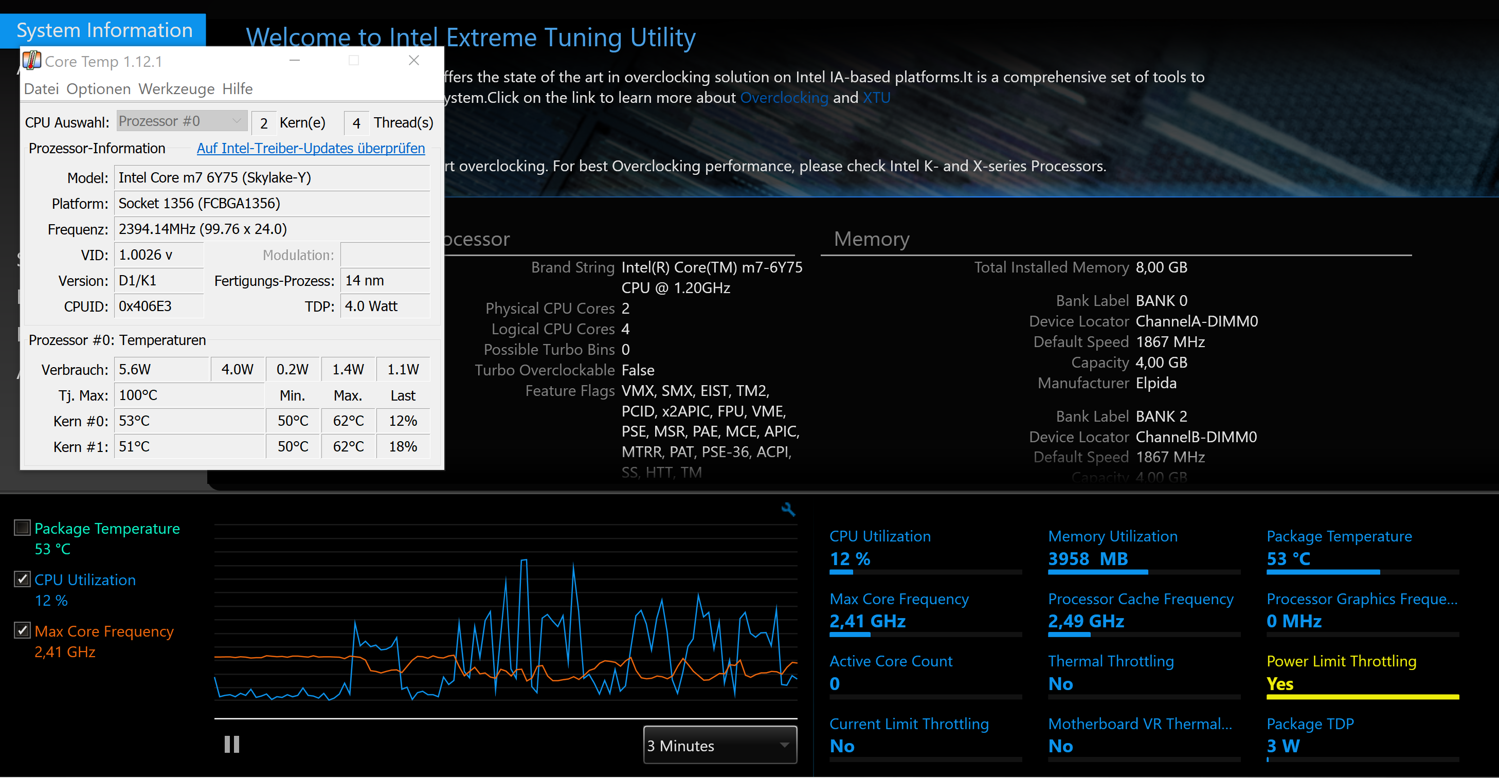Viewport: 1499px width, 778px height.
Task: Close the Core Temp window
Action: [414, 60]
